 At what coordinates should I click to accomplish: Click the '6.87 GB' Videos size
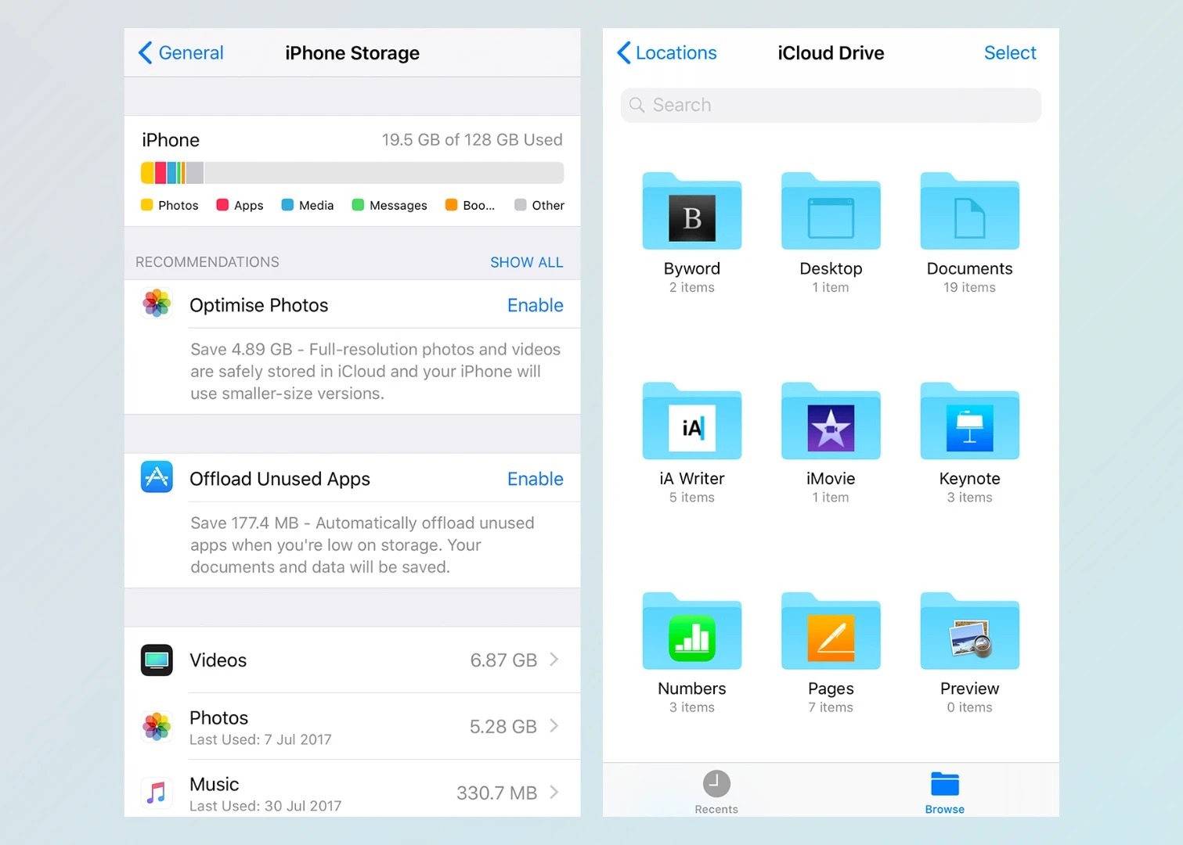pos(503,660)
